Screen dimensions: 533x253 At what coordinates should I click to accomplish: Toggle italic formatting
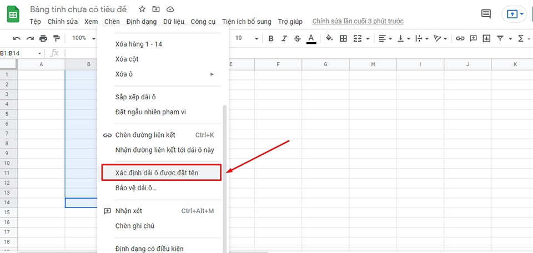click(x=284, y=38)
